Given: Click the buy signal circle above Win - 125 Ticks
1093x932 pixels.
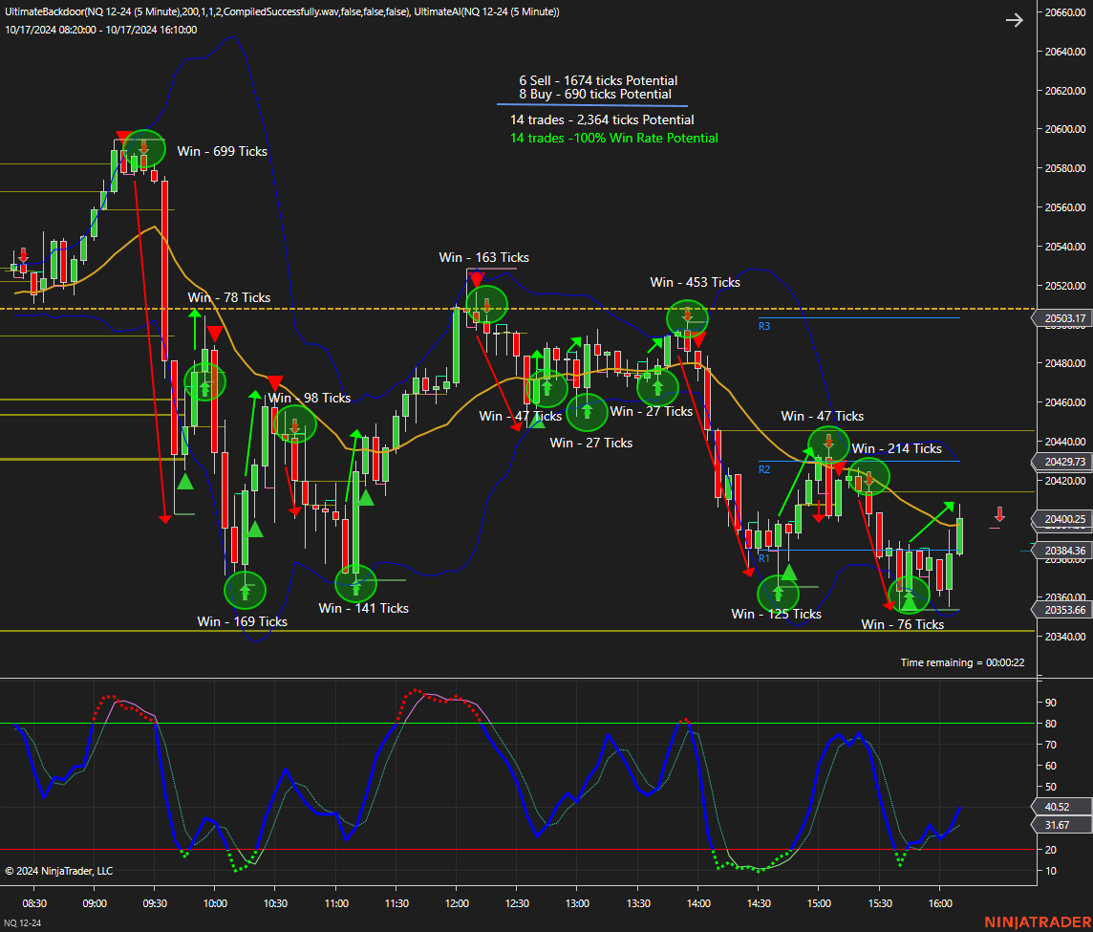Looking at the screenshot, I should point(779,593).
